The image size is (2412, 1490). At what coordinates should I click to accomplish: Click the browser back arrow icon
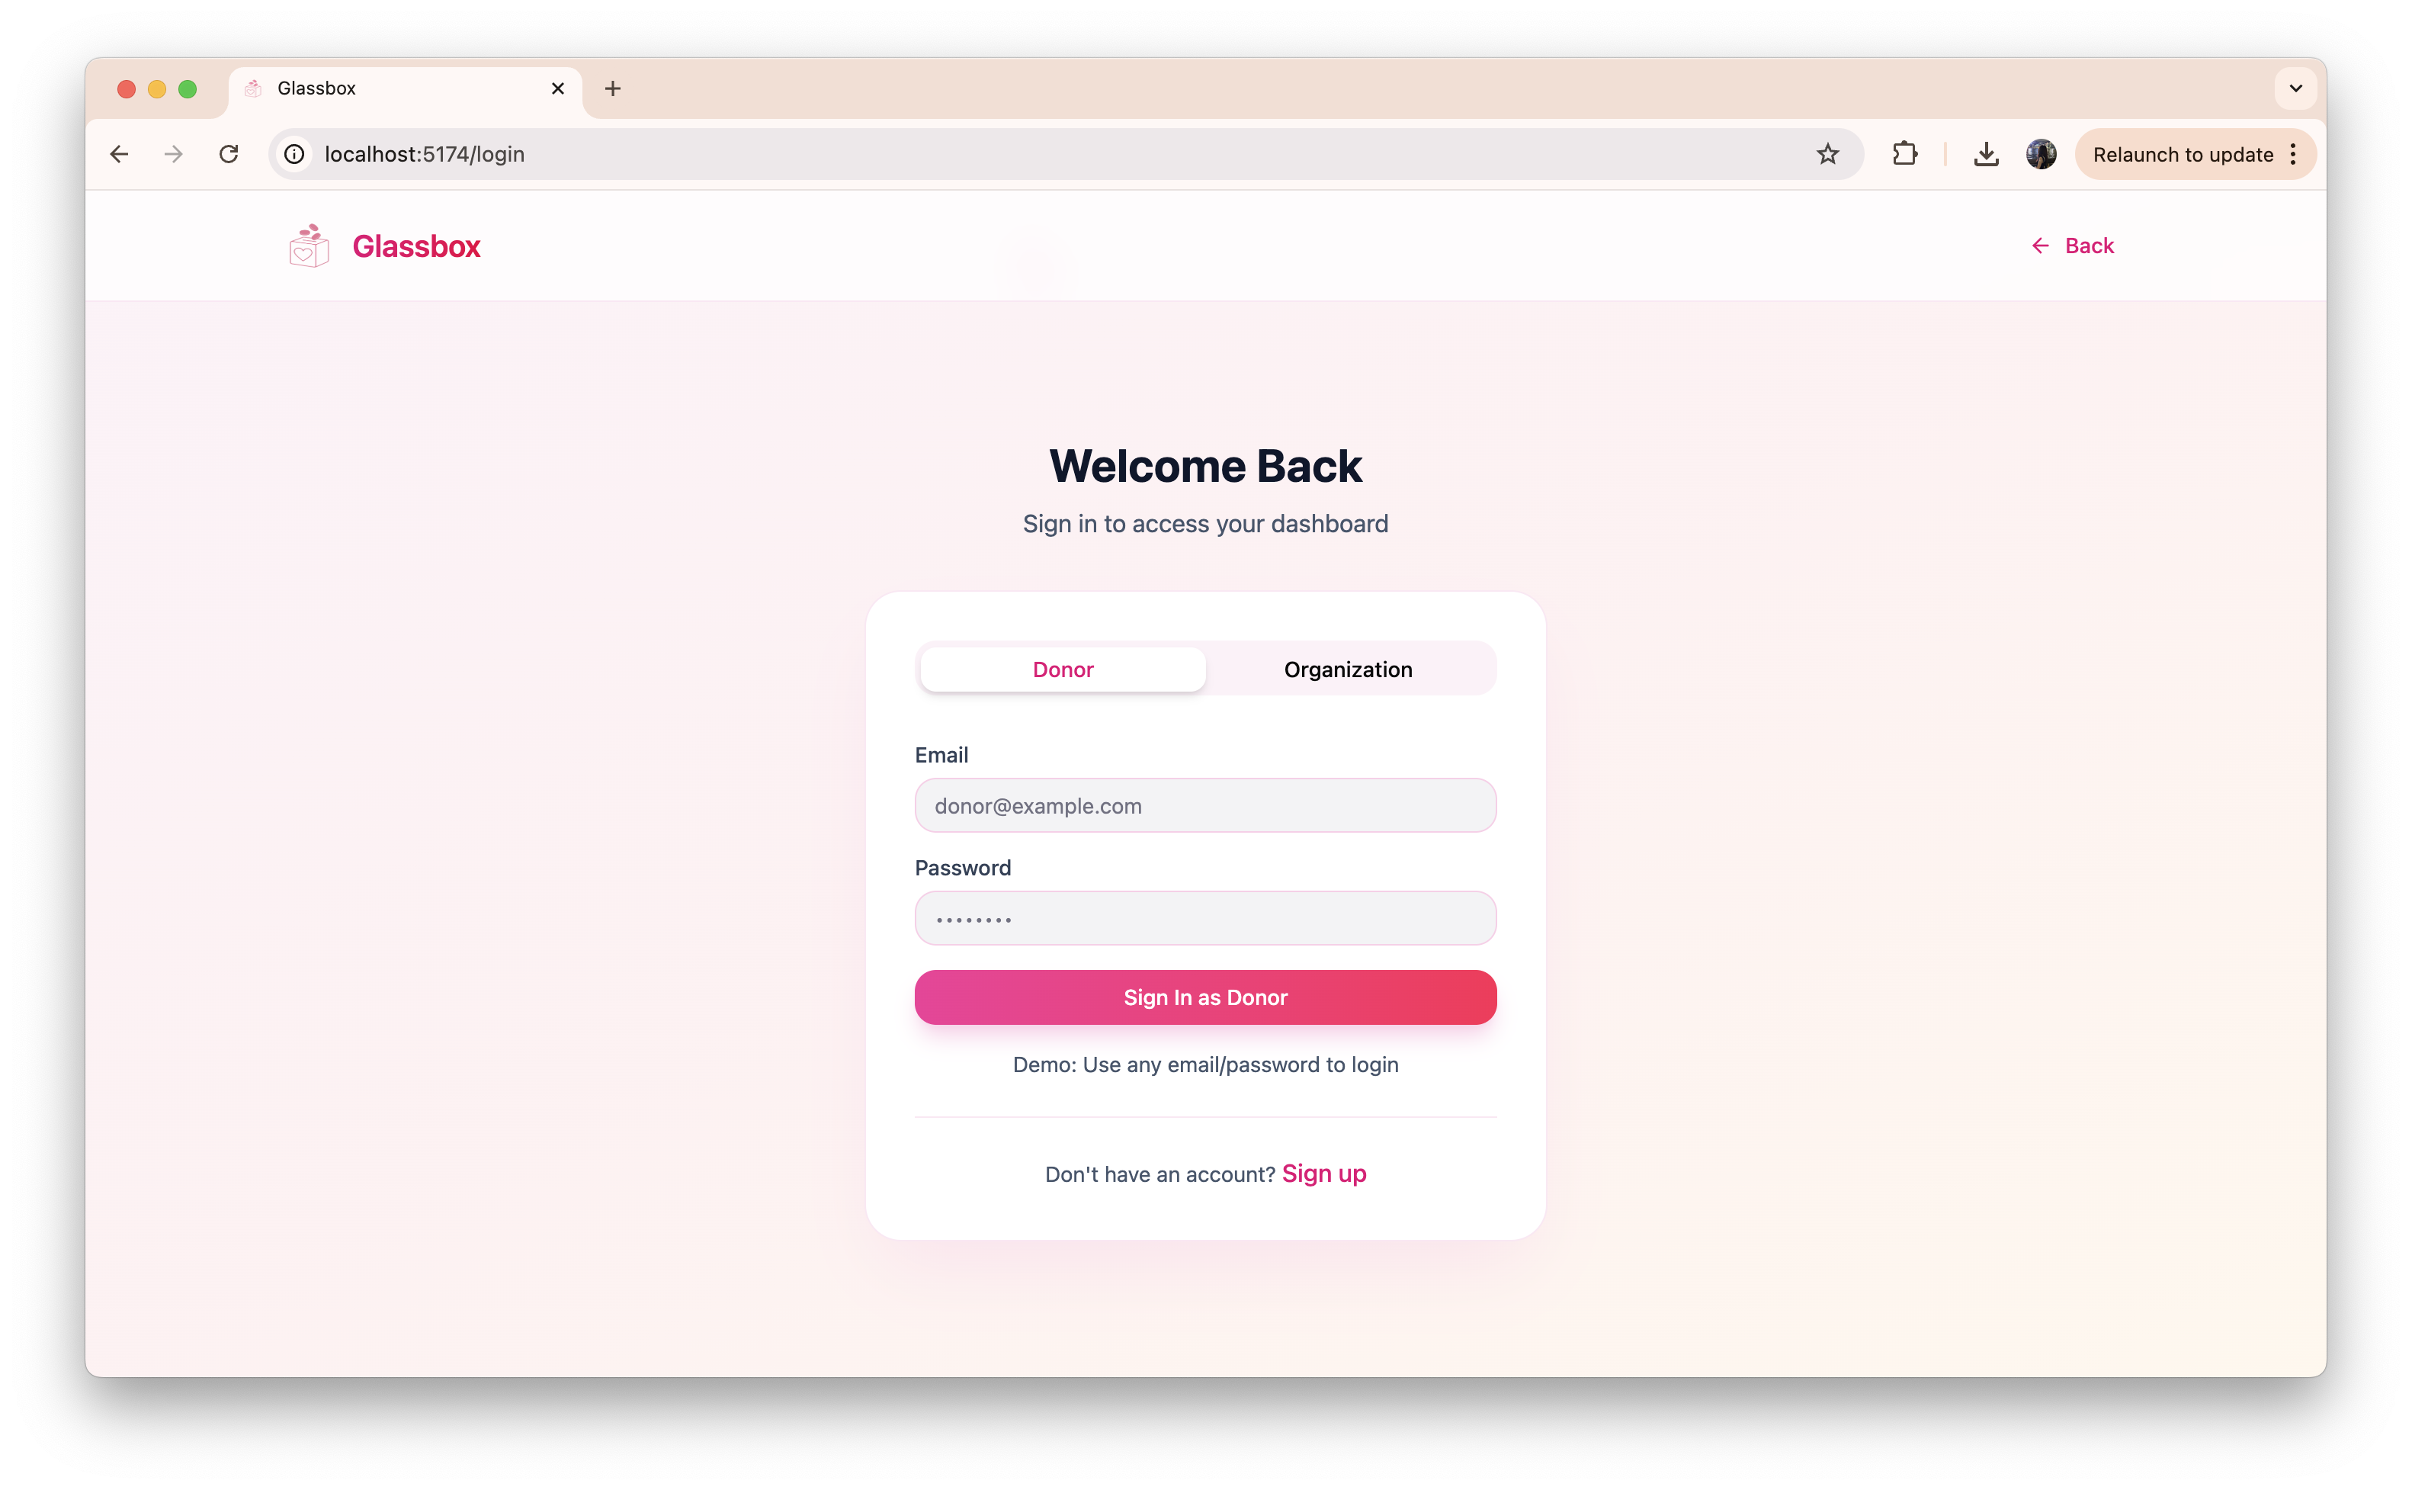coord(119,154)
